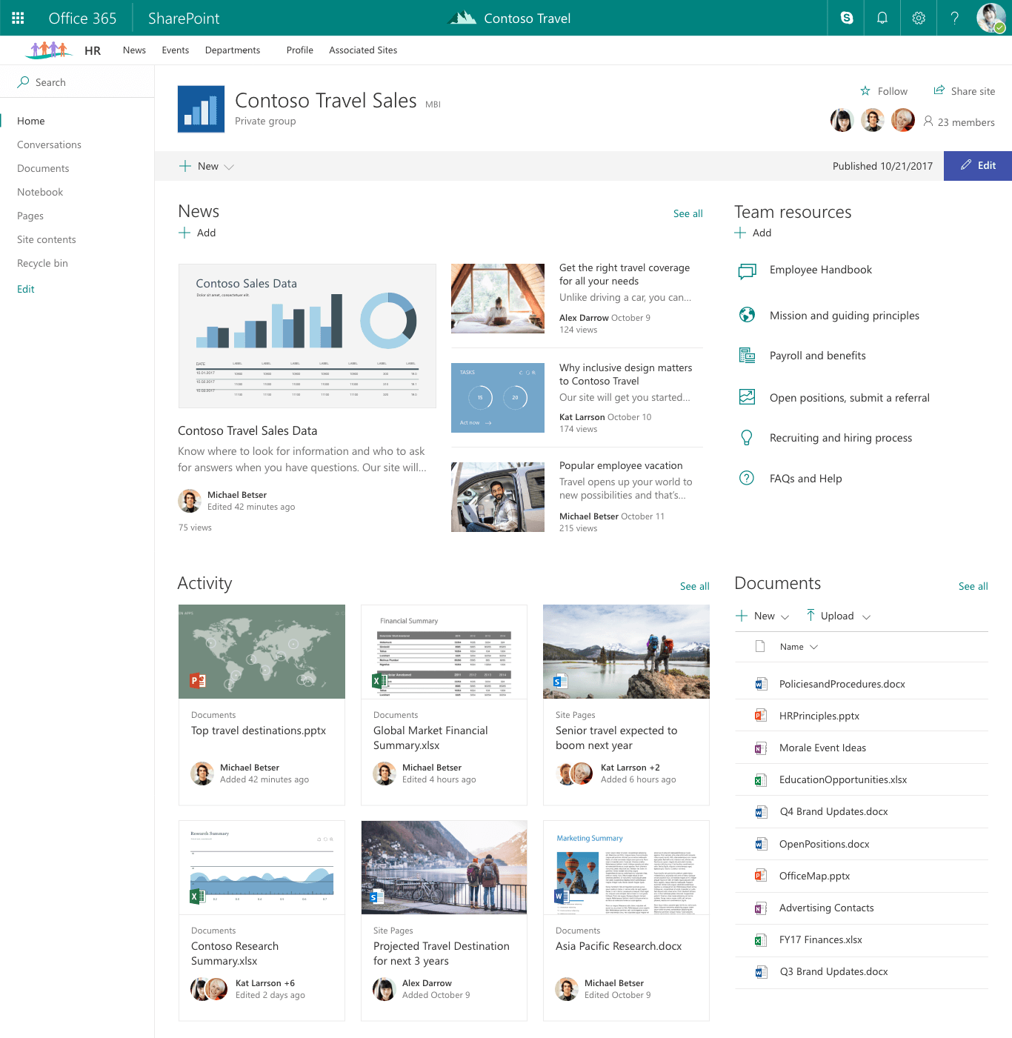Image resolution: width=1012 pixels, height=1038 pixels.
Task: Click the Help question mark icon
Action: [x=954, y=18]
